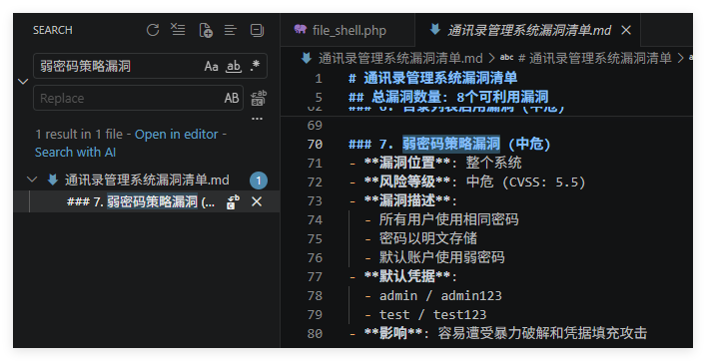Click the PHP elephant file icon

pyautogui.click(x=301, y=30)
